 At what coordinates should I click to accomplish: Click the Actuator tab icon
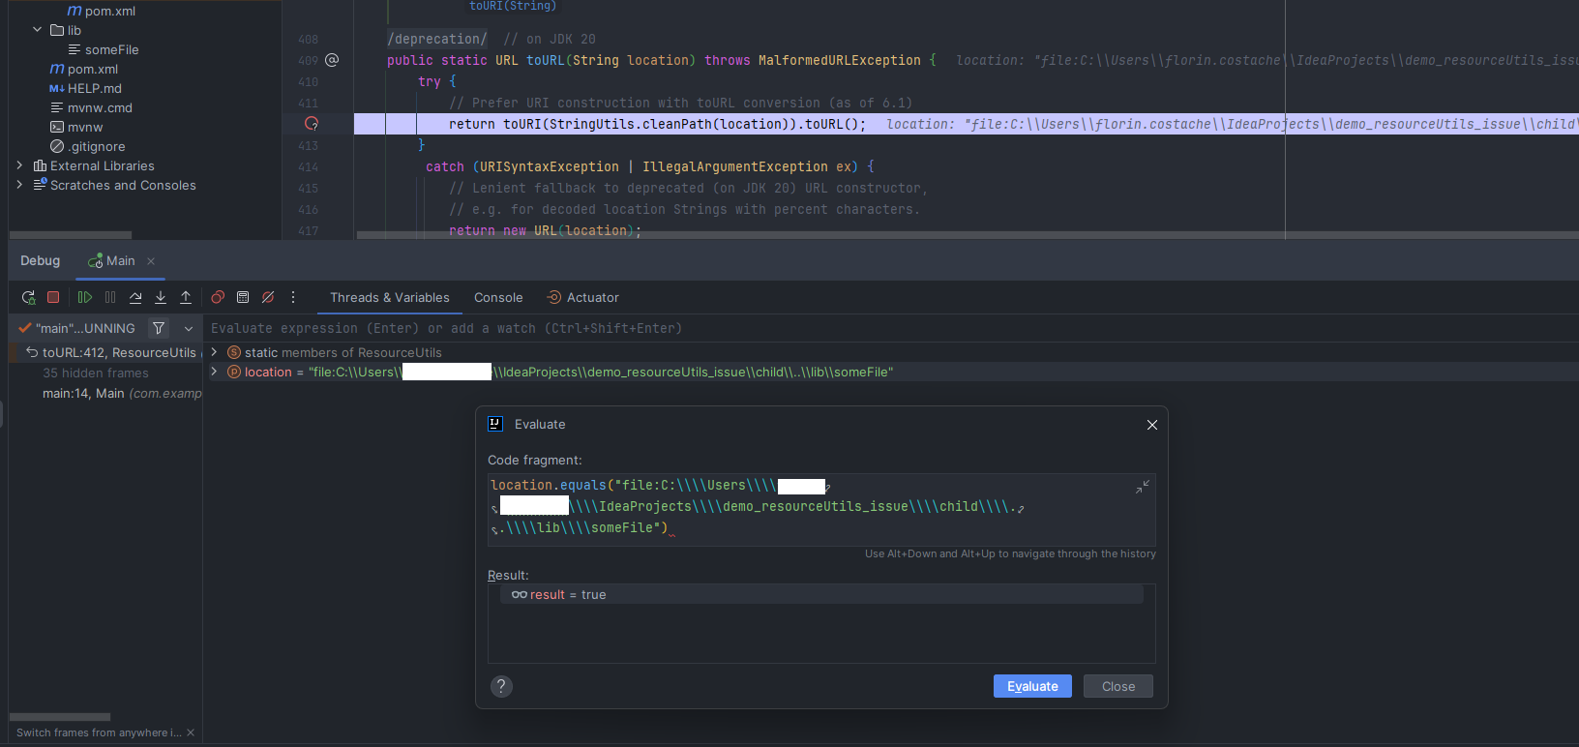(x=554, y=297)
